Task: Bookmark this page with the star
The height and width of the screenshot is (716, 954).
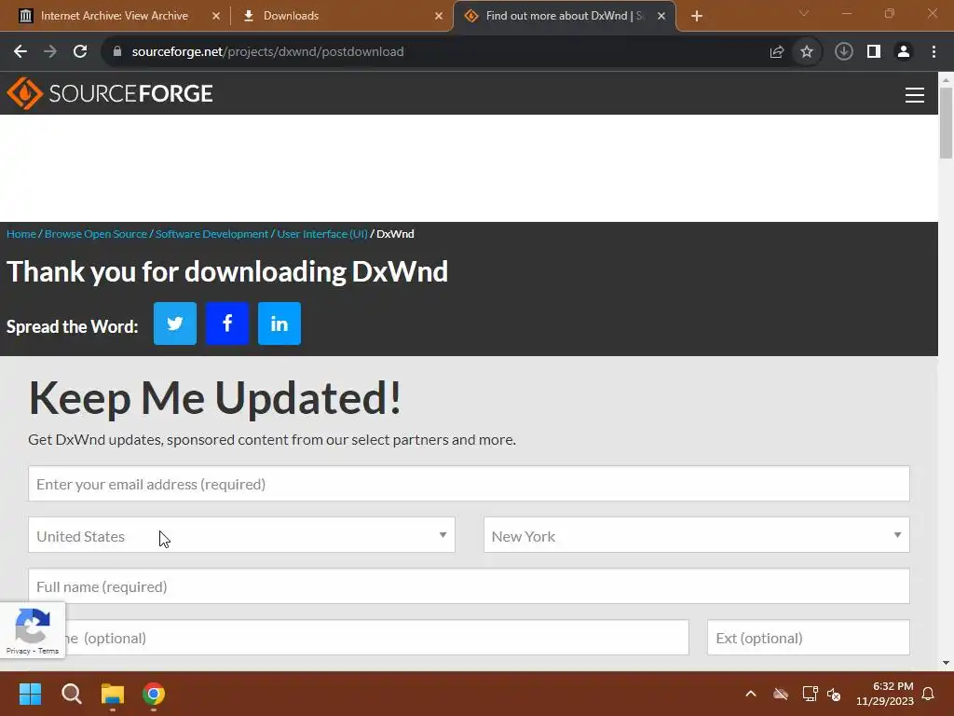Action: [807, 52]
